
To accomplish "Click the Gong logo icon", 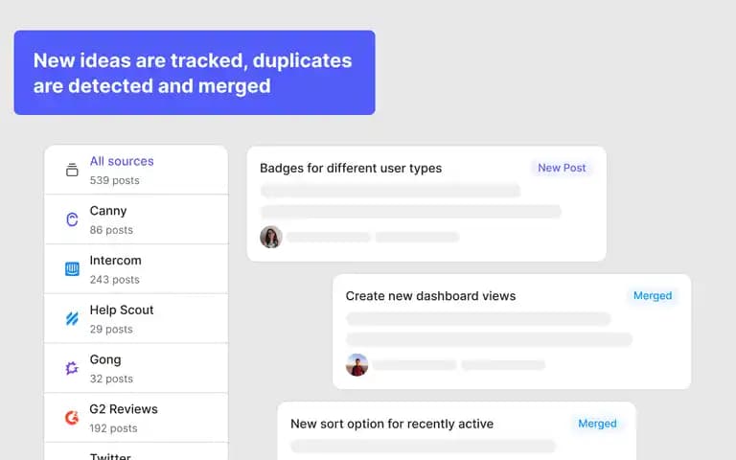I will (x=72, y=368).
